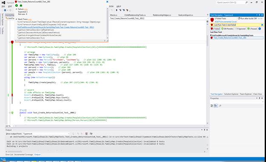Screen dimensions: 266x162
Task: Open the Test Navigator settings gear icon
Action: click(x=260, y=29)
